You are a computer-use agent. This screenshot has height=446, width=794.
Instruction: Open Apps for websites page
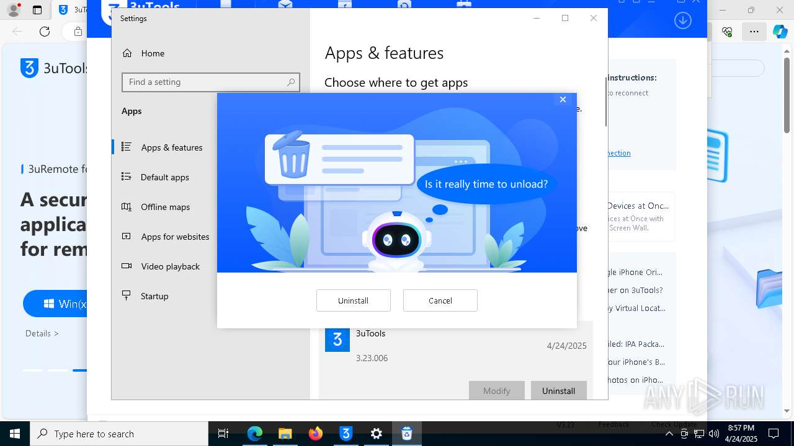176,237
